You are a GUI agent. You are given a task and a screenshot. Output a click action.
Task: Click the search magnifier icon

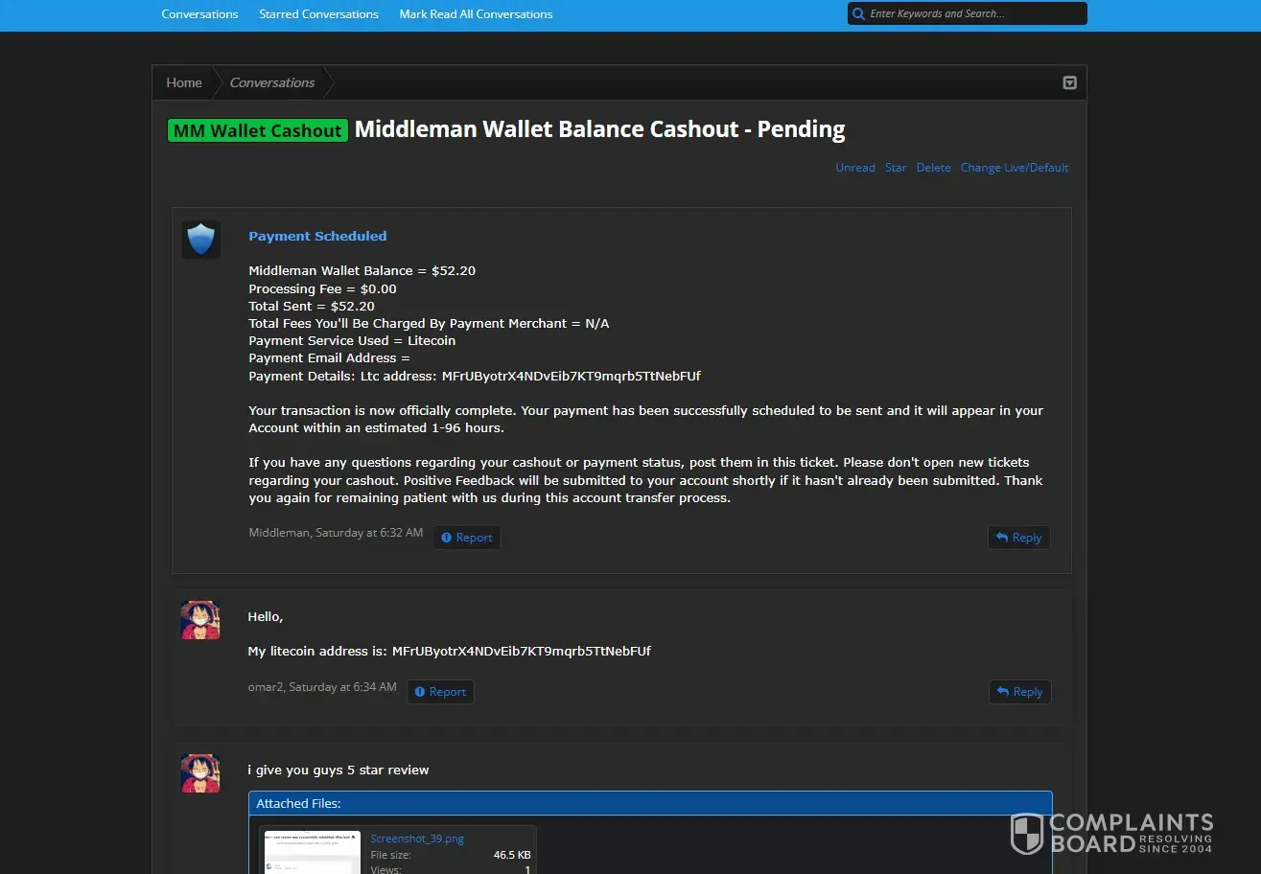(858, 13)
